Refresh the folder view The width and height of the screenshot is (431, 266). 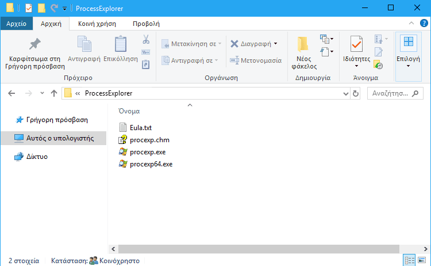click(355, 94)
